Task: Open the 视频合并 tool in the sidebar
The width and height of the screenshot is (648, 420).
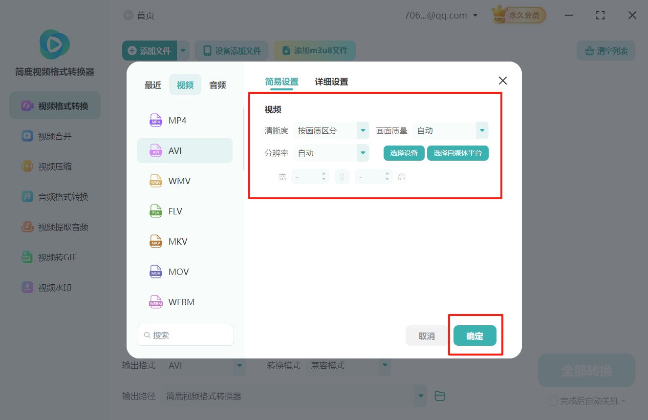Action: [54, 136]
